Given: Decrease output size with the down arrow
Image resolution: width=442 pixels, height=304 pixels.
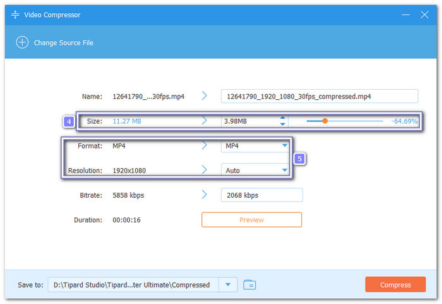Looking at the screenshot, I should click(x=282, y=124).
